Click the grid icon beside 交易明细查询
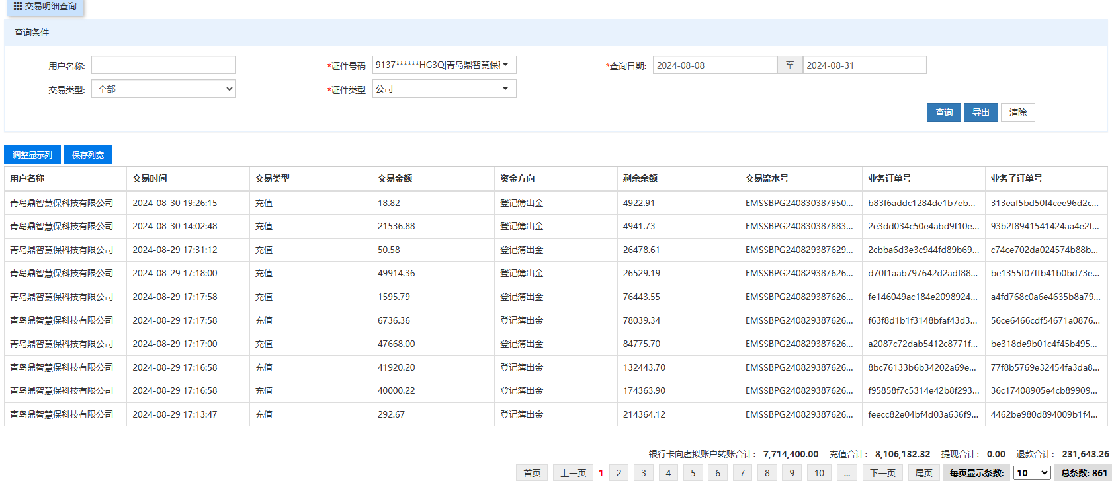Image resolution: width=1112 pixels, height=483 pixels. pyautogui.click(x=18, y=6)
